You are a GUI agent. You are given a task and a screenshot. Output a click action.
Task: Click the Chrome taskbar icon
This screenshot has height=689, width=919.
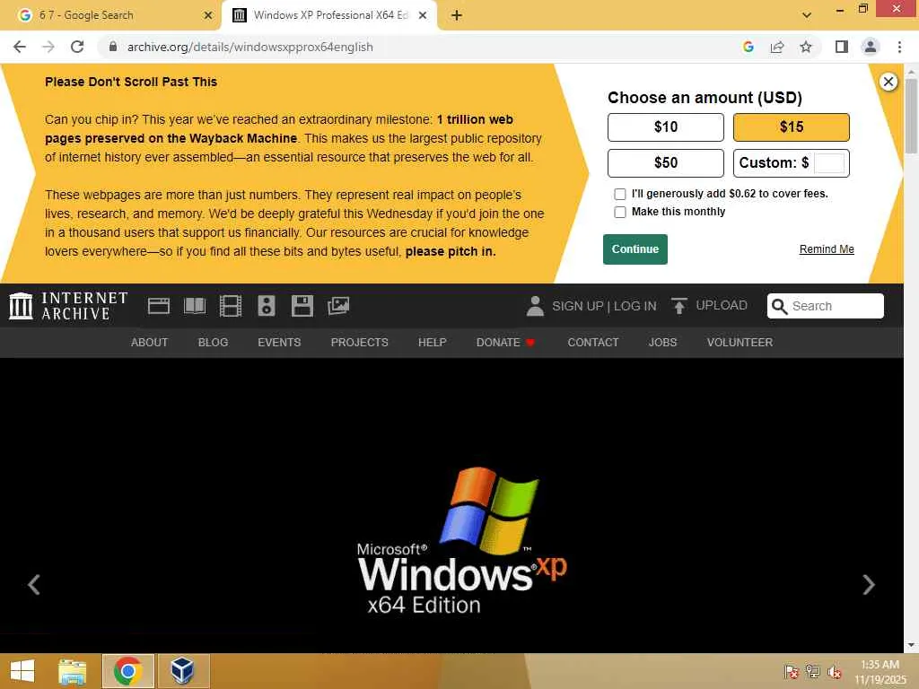(x=127, y=671)
